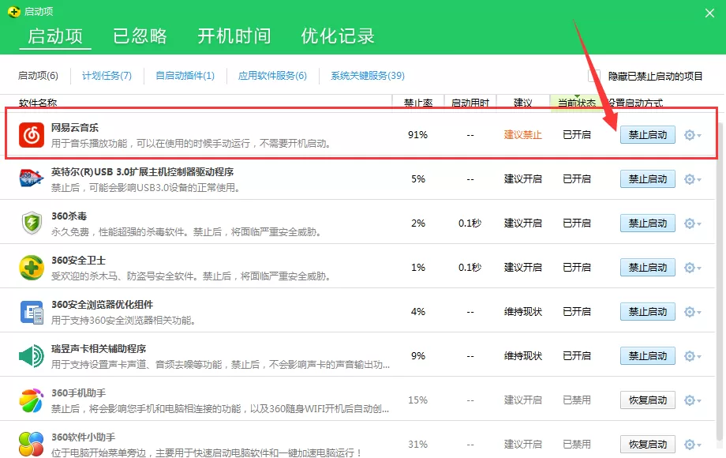This screenshot has height=458, width=726.
Task: Click 禁止启动 for 360安全卫士
Action: [x=647, y=267]
